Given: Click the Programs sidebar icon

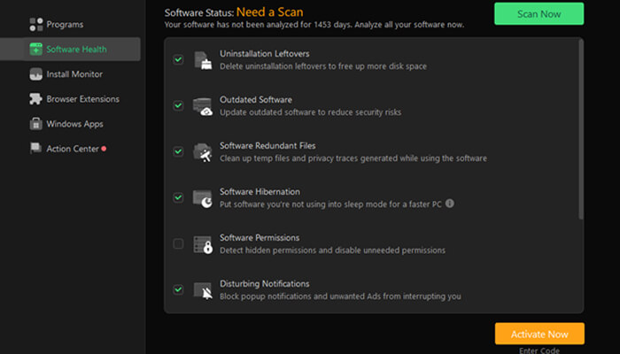Looking at the screenshot, I should pos(36,24).
